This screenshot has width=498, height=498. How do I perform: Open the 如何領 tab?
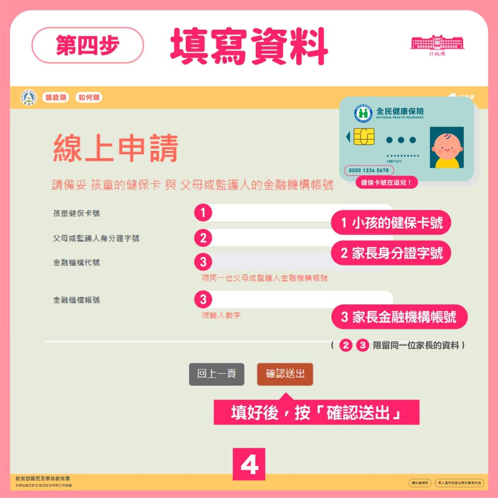89,97
